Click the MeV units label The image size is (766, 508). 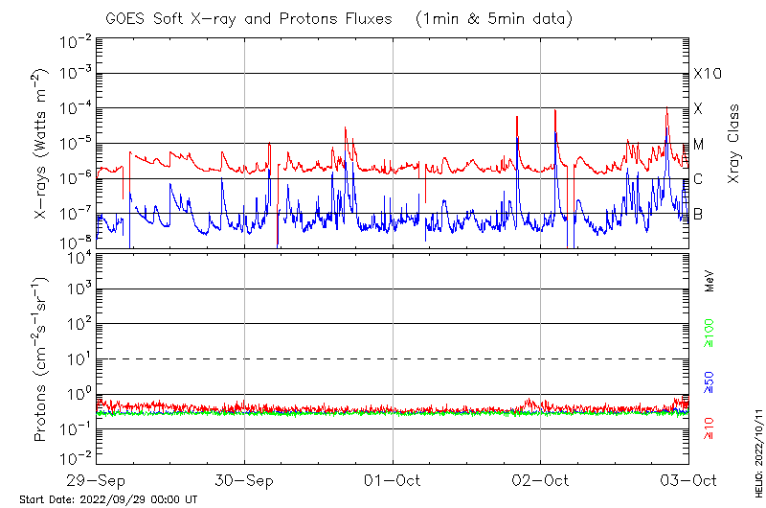click(x=710, y=281)
